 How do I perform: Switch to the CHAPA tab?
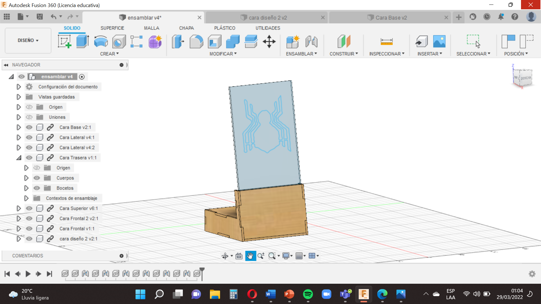point(186,28)
